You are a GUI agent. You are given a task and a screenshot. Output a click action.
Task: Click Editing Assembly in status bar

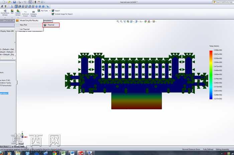(222, 149)
